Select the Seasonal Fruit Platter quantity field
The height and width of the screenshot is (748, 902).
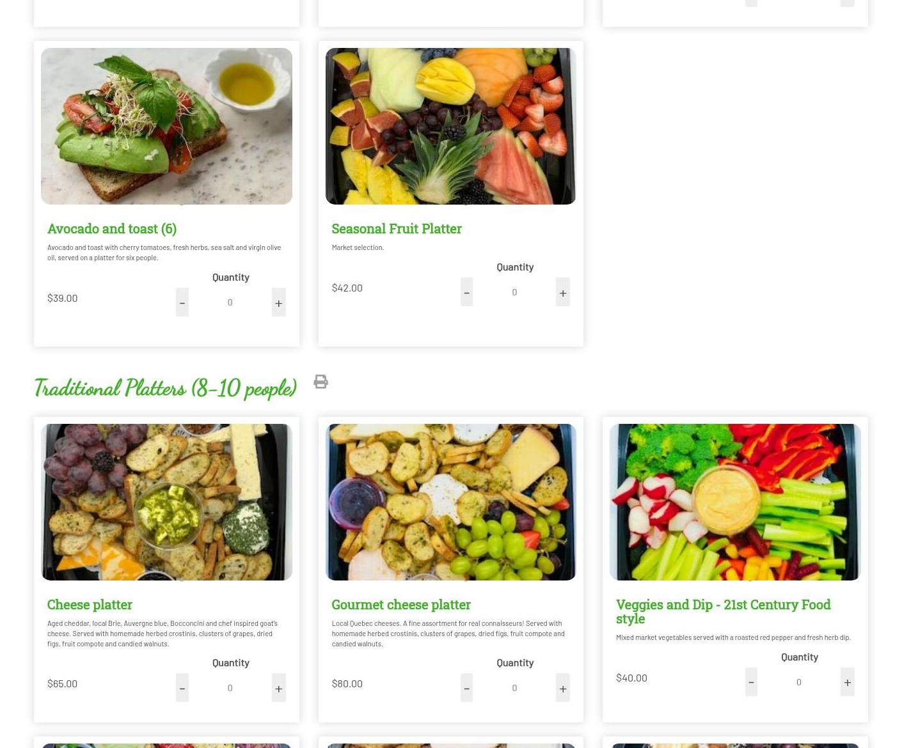tap(514, 292)
